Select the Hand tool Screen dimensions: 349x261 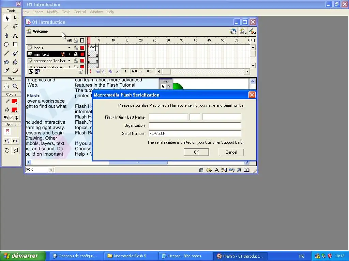pyautogui.click(x=7, y=86)
